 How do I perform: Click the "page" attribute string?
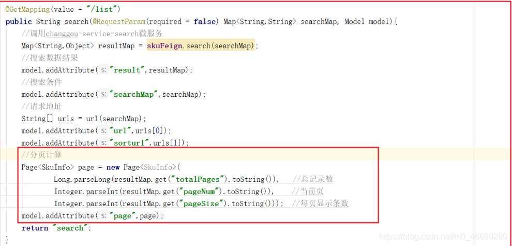[123, 215]
